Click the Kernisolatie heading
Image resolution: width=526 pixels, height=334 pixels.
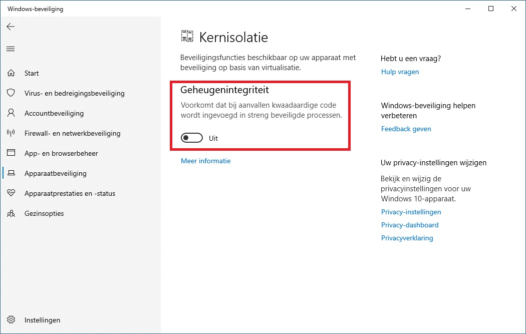point(233,37)
